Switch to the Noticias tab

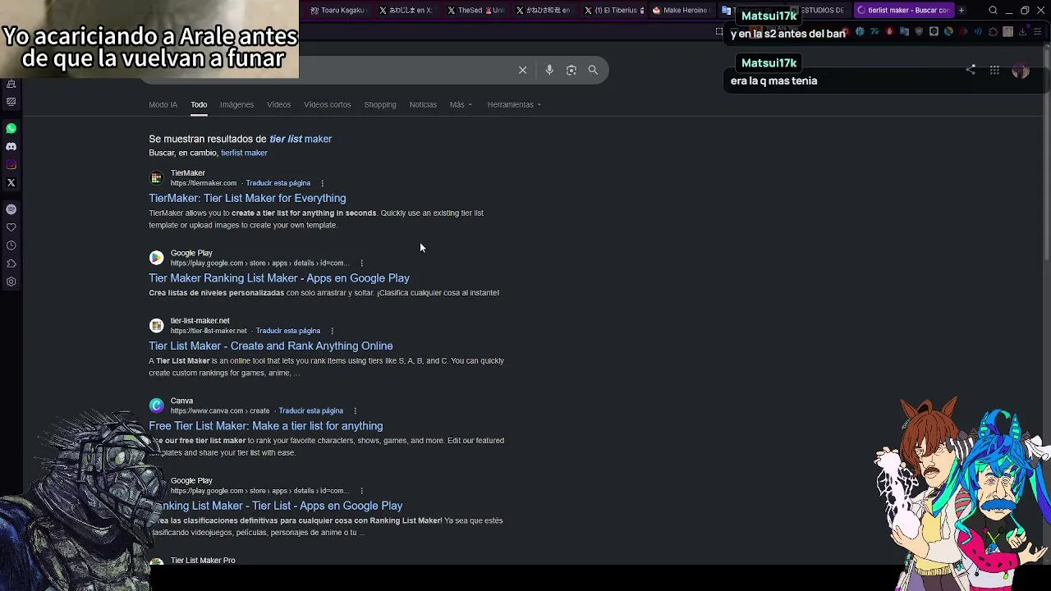click(423, 104)
